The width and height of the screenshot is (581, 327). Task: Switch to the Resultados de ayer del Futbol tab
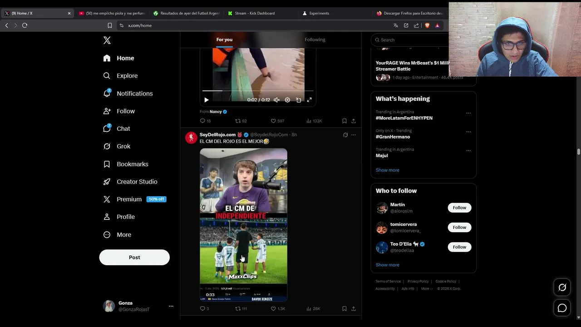(187, 13)
